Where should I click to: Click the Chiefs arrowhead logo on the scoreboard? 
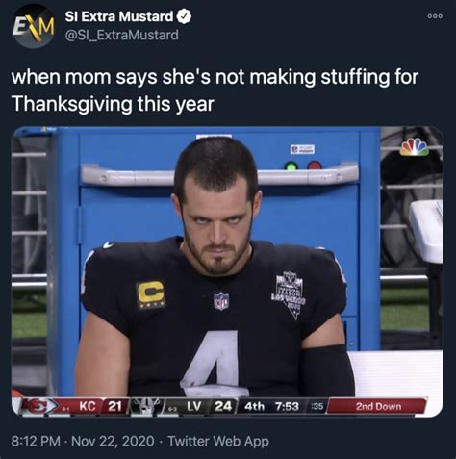[x=39, y=407]
